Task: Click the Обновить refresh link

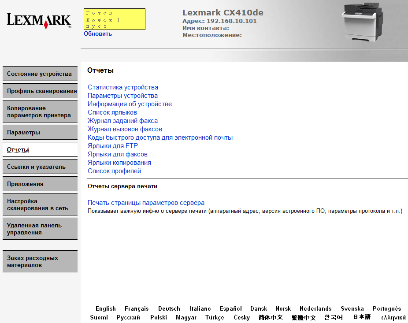Action: (x=97, y=34)
